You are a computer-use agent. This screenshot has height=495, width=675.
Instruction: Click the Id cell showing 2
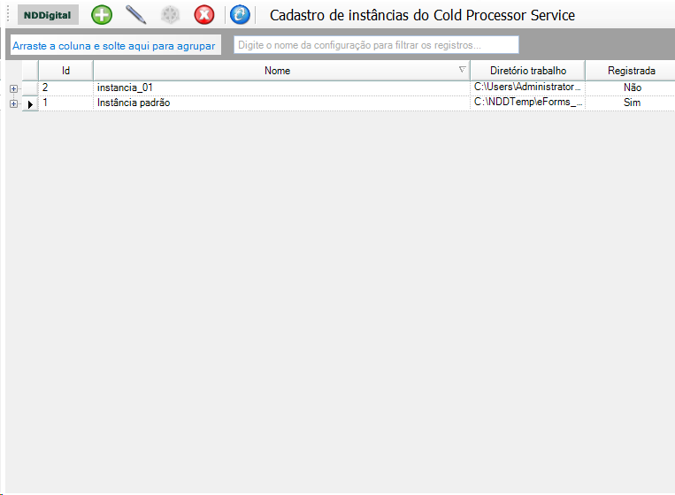point(65,88)
